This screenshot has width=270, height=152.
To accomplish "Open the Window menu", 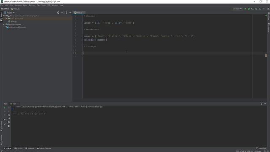I will click(x=55, y=5).
